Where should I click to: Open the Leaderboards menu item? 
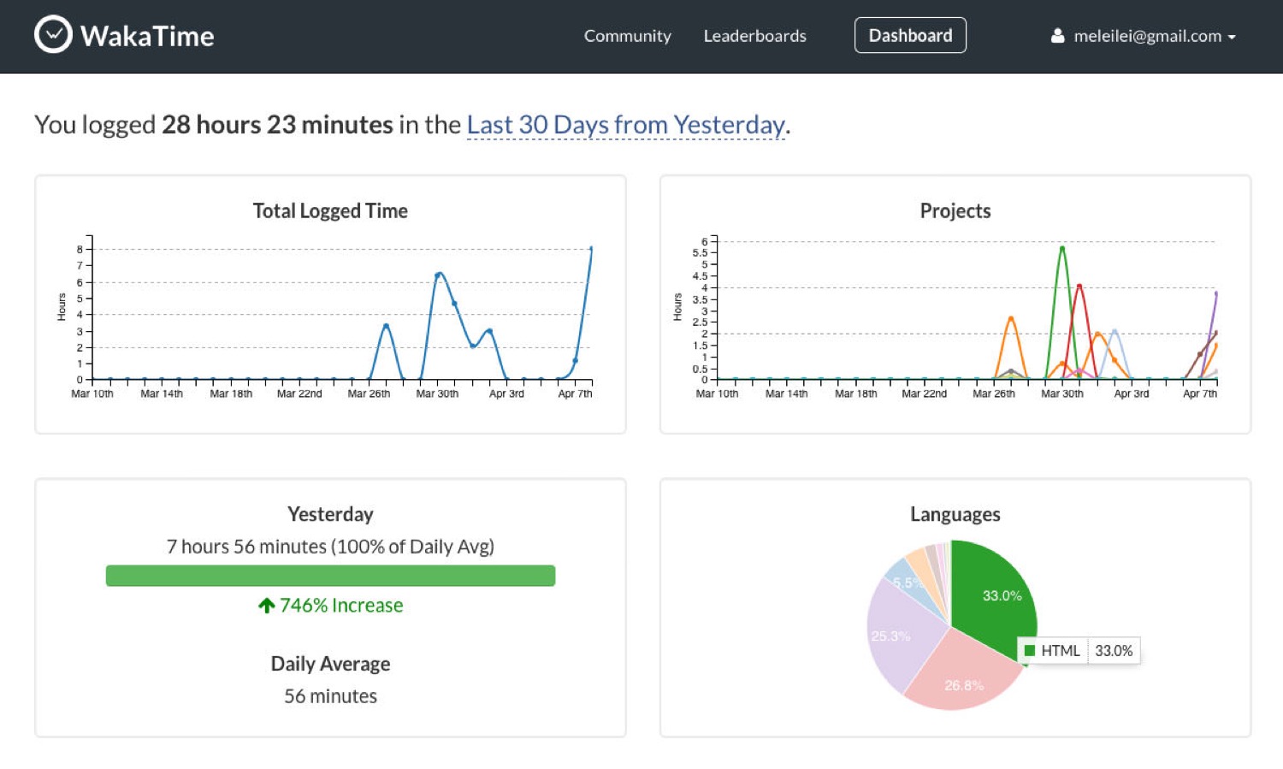(x=754, y=36)
